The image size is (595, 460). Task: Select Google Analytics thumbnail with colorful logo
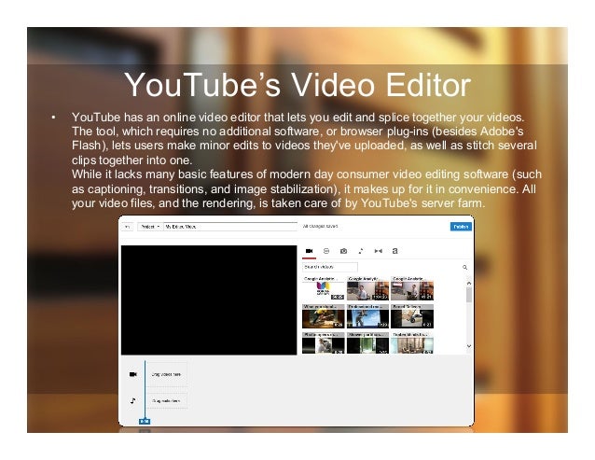point(324,290)
